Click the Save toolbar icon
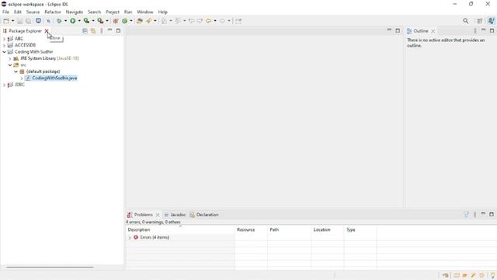This screenshot has width=497, height=280. 19,21
